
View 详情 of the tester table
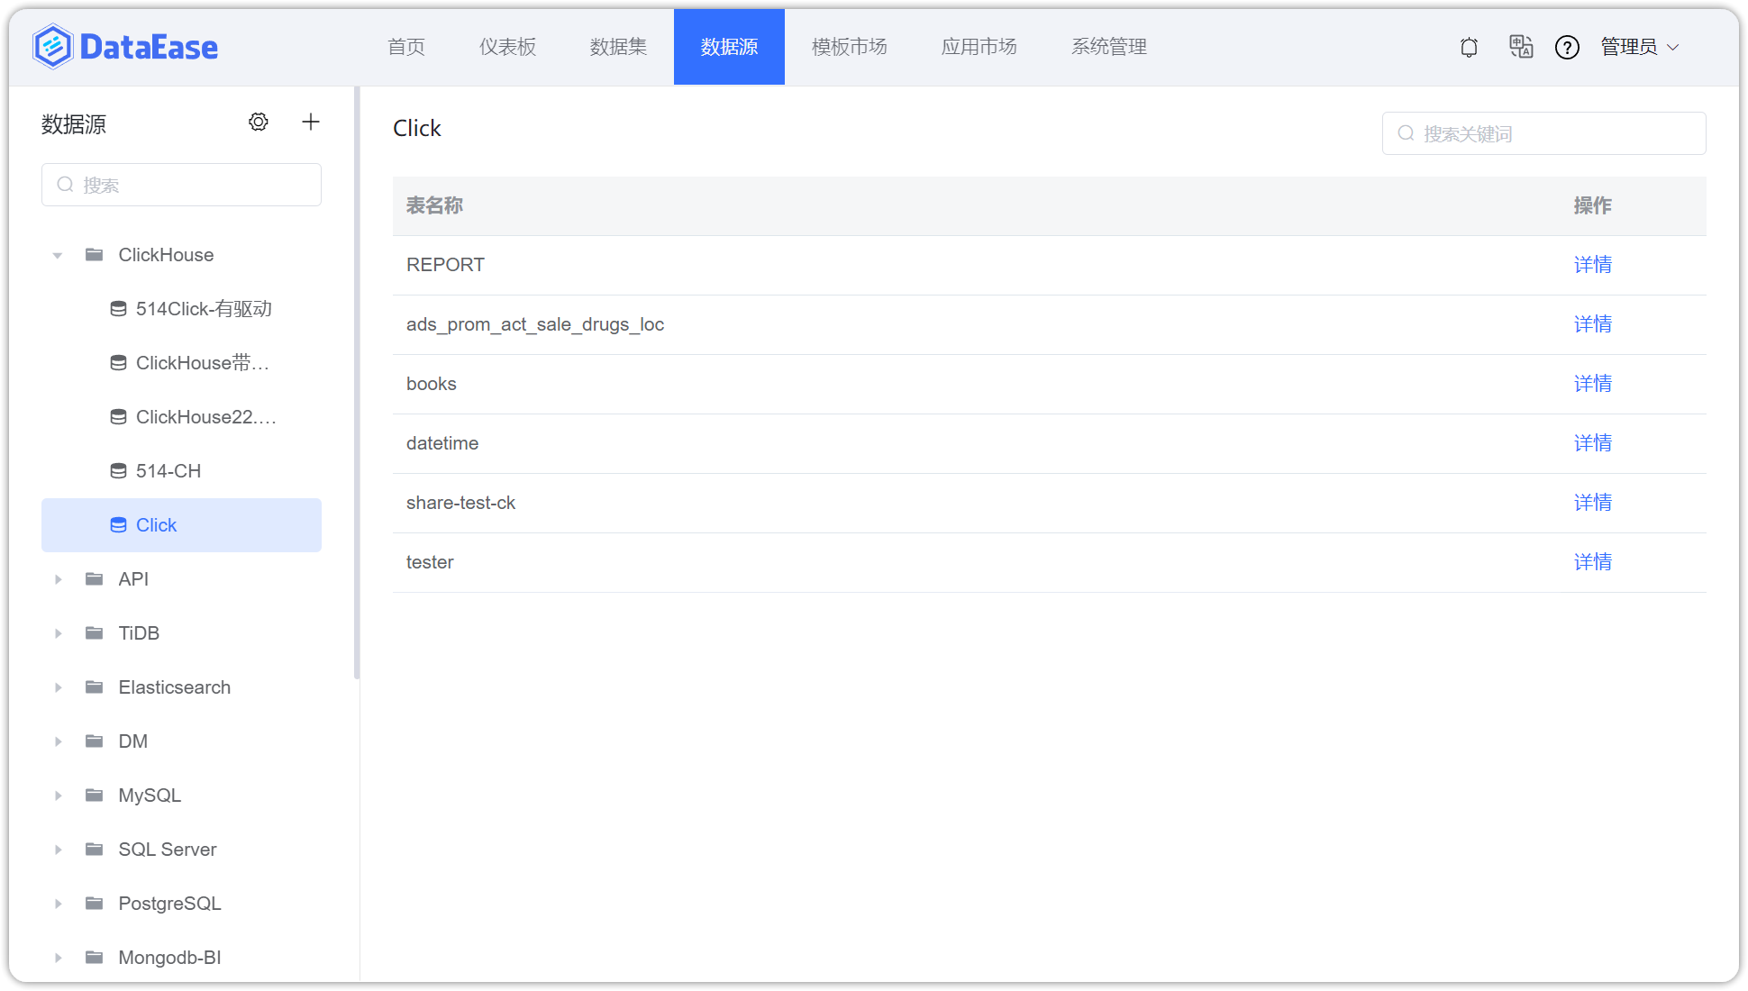(x=1592, y=561)
